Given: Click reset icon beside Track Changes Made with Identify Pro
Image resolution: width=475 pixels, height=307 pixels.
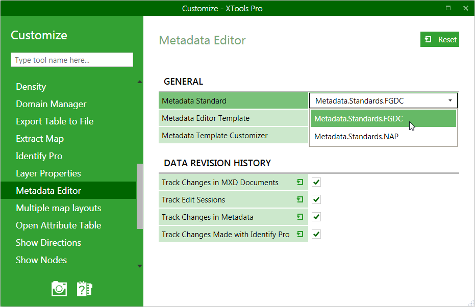Looking at the screenshot, I should point(300,234).
